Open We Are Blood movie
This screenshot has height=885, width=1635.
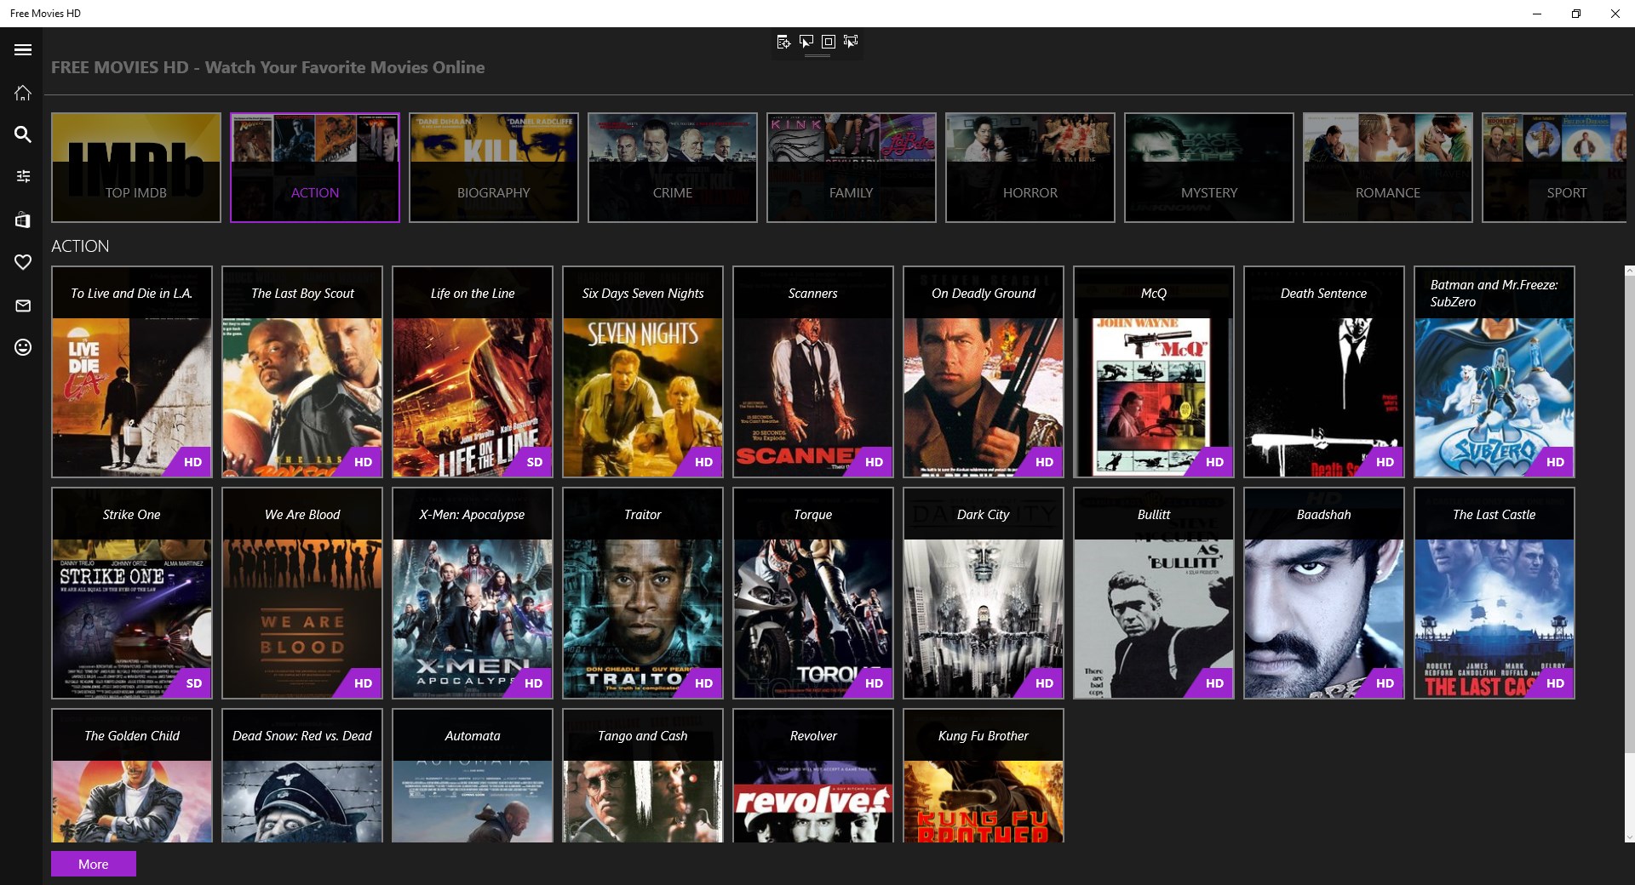tap(302, 593)
